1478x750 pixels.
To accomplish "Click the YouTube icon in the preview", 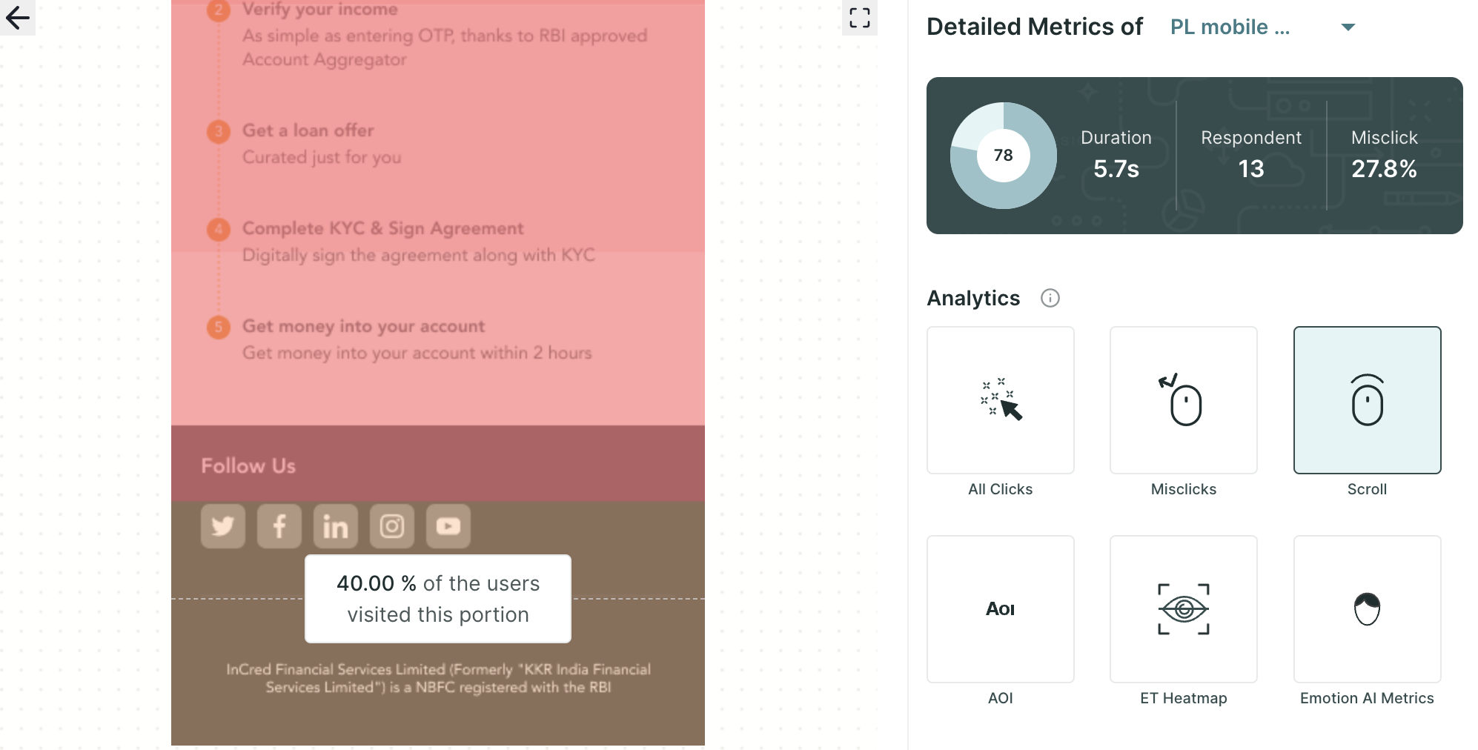I will coord(448,526).
